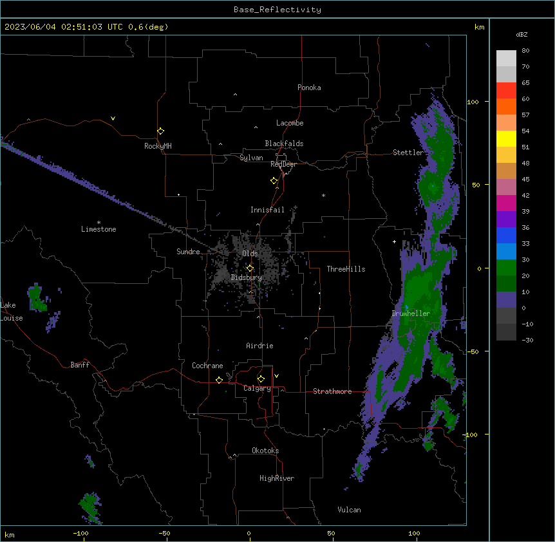Select the white plus marker northwest of Drumheller
This screenshot has height=542, width=555.
pos(394,241)
